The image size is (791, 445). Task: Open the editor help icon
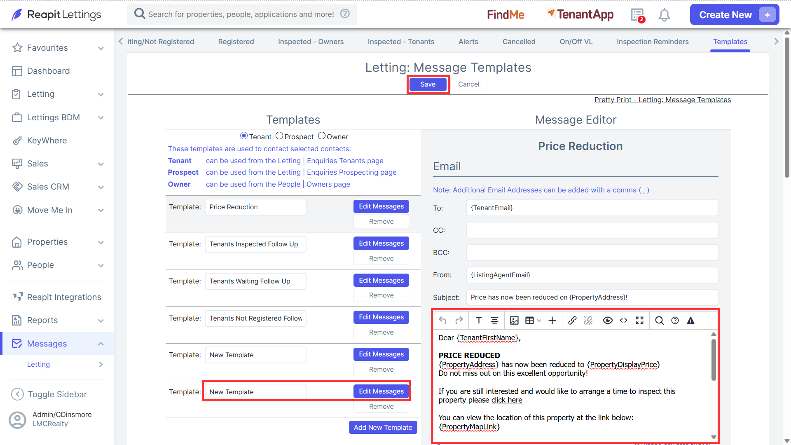click(x=675, y=321)
